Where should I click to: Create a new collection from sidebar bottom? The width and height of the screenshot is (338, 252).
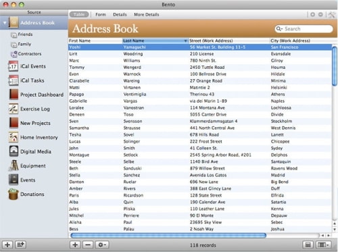20,245
